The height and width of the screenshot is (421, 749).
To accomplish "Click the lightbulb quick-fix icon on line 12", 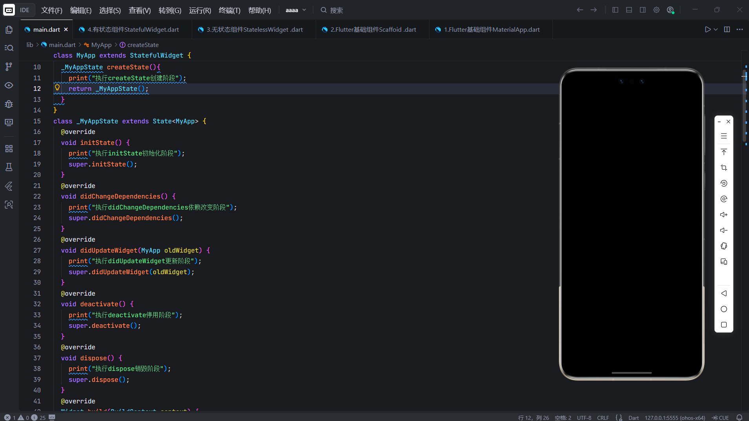I will pos(57,88).
